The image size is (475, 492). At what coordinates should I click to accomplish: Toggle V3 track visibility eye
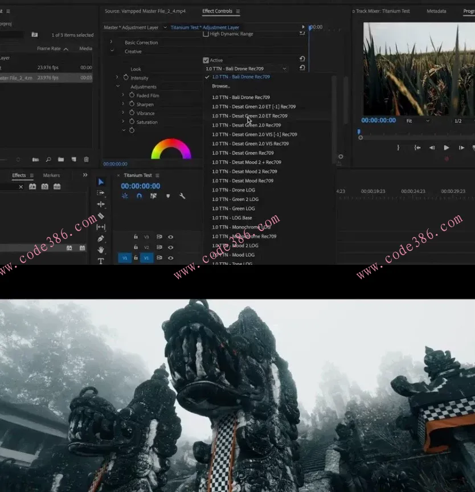[170, 237]
